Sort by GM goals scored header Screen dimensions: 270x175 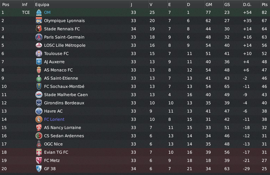pos(209,4)
